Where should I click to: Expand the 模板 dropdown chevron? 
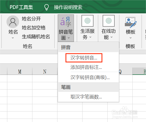pyautogui.click(x=131, y=38)
